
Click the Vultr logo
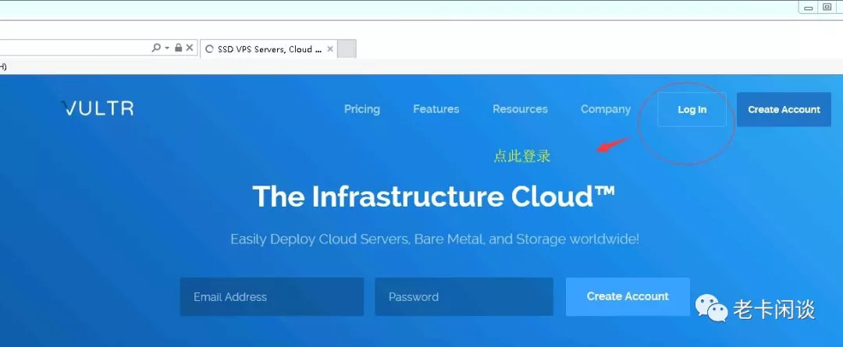click(98, 108)
